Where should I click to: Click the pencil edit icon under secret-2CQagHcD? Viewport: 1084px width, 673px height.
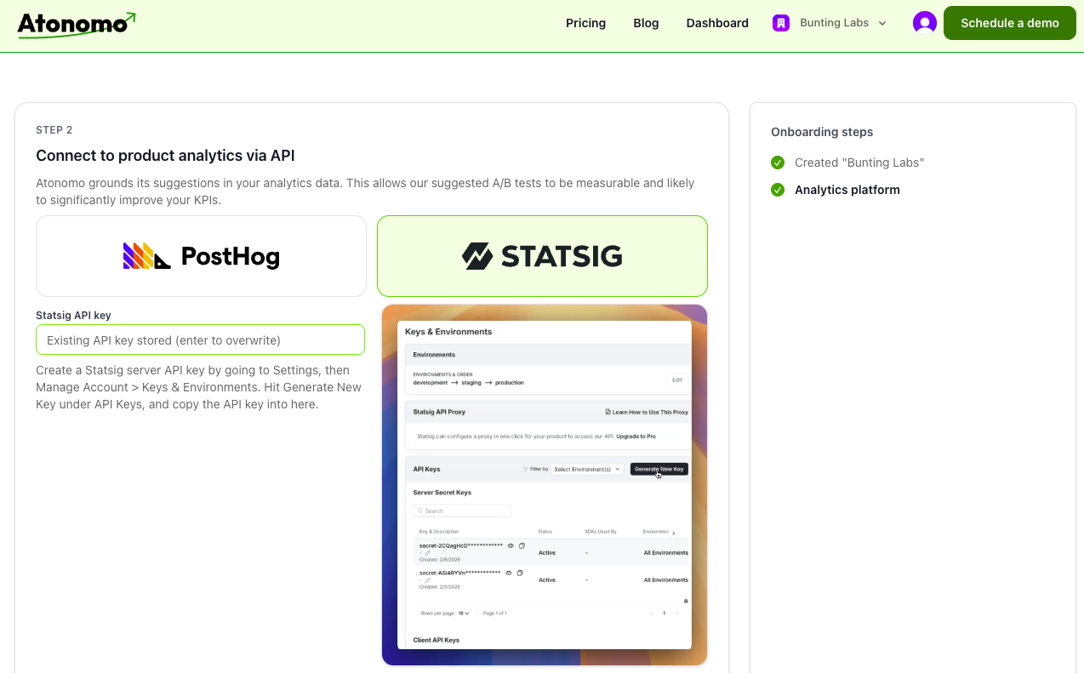click(427, 553)
